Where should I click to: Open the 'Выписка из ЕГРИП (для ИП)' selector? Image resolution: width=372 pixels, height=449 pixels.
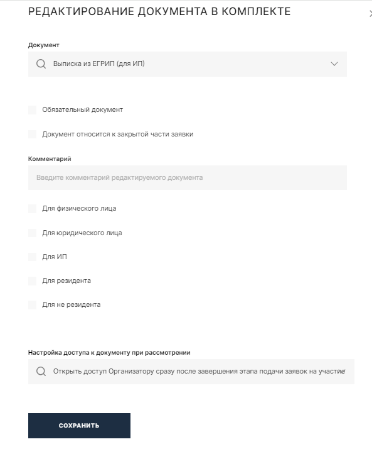click(x=188, y=64)
